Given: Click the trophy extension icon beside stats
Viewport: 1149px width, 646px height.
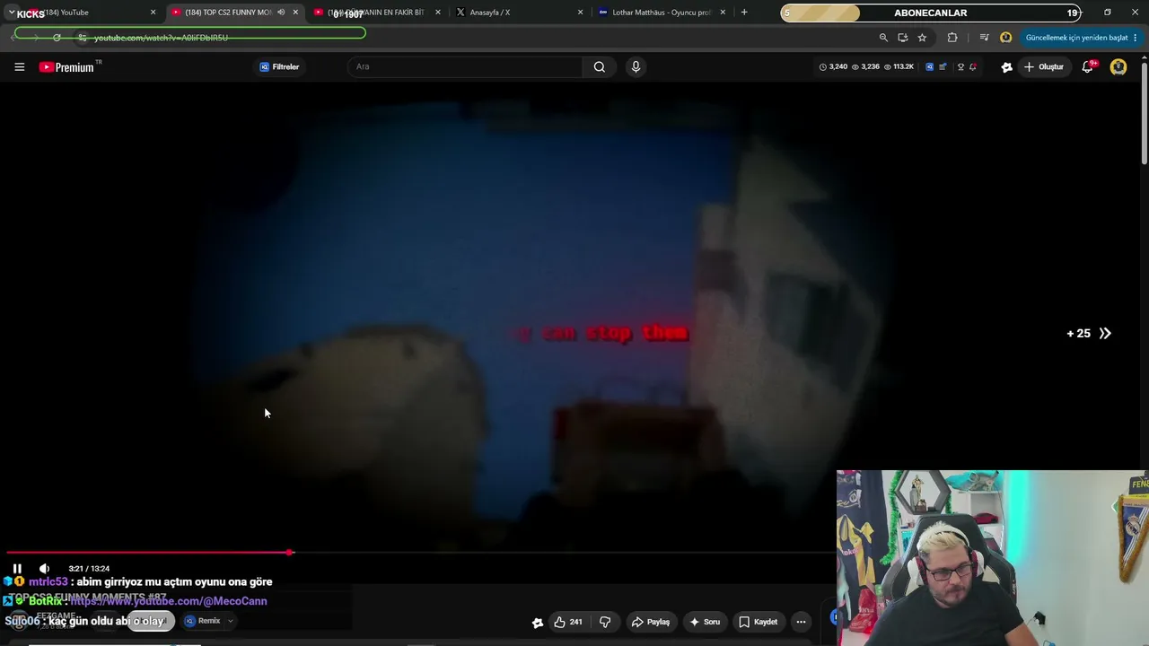Looking at the screenshot, I should tap(960, 67).
